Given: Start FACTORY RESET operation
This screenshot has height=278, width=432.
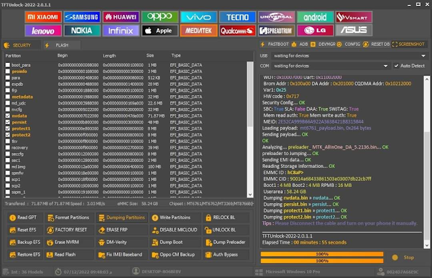Looking at the screenshot, I should point(70,230).
